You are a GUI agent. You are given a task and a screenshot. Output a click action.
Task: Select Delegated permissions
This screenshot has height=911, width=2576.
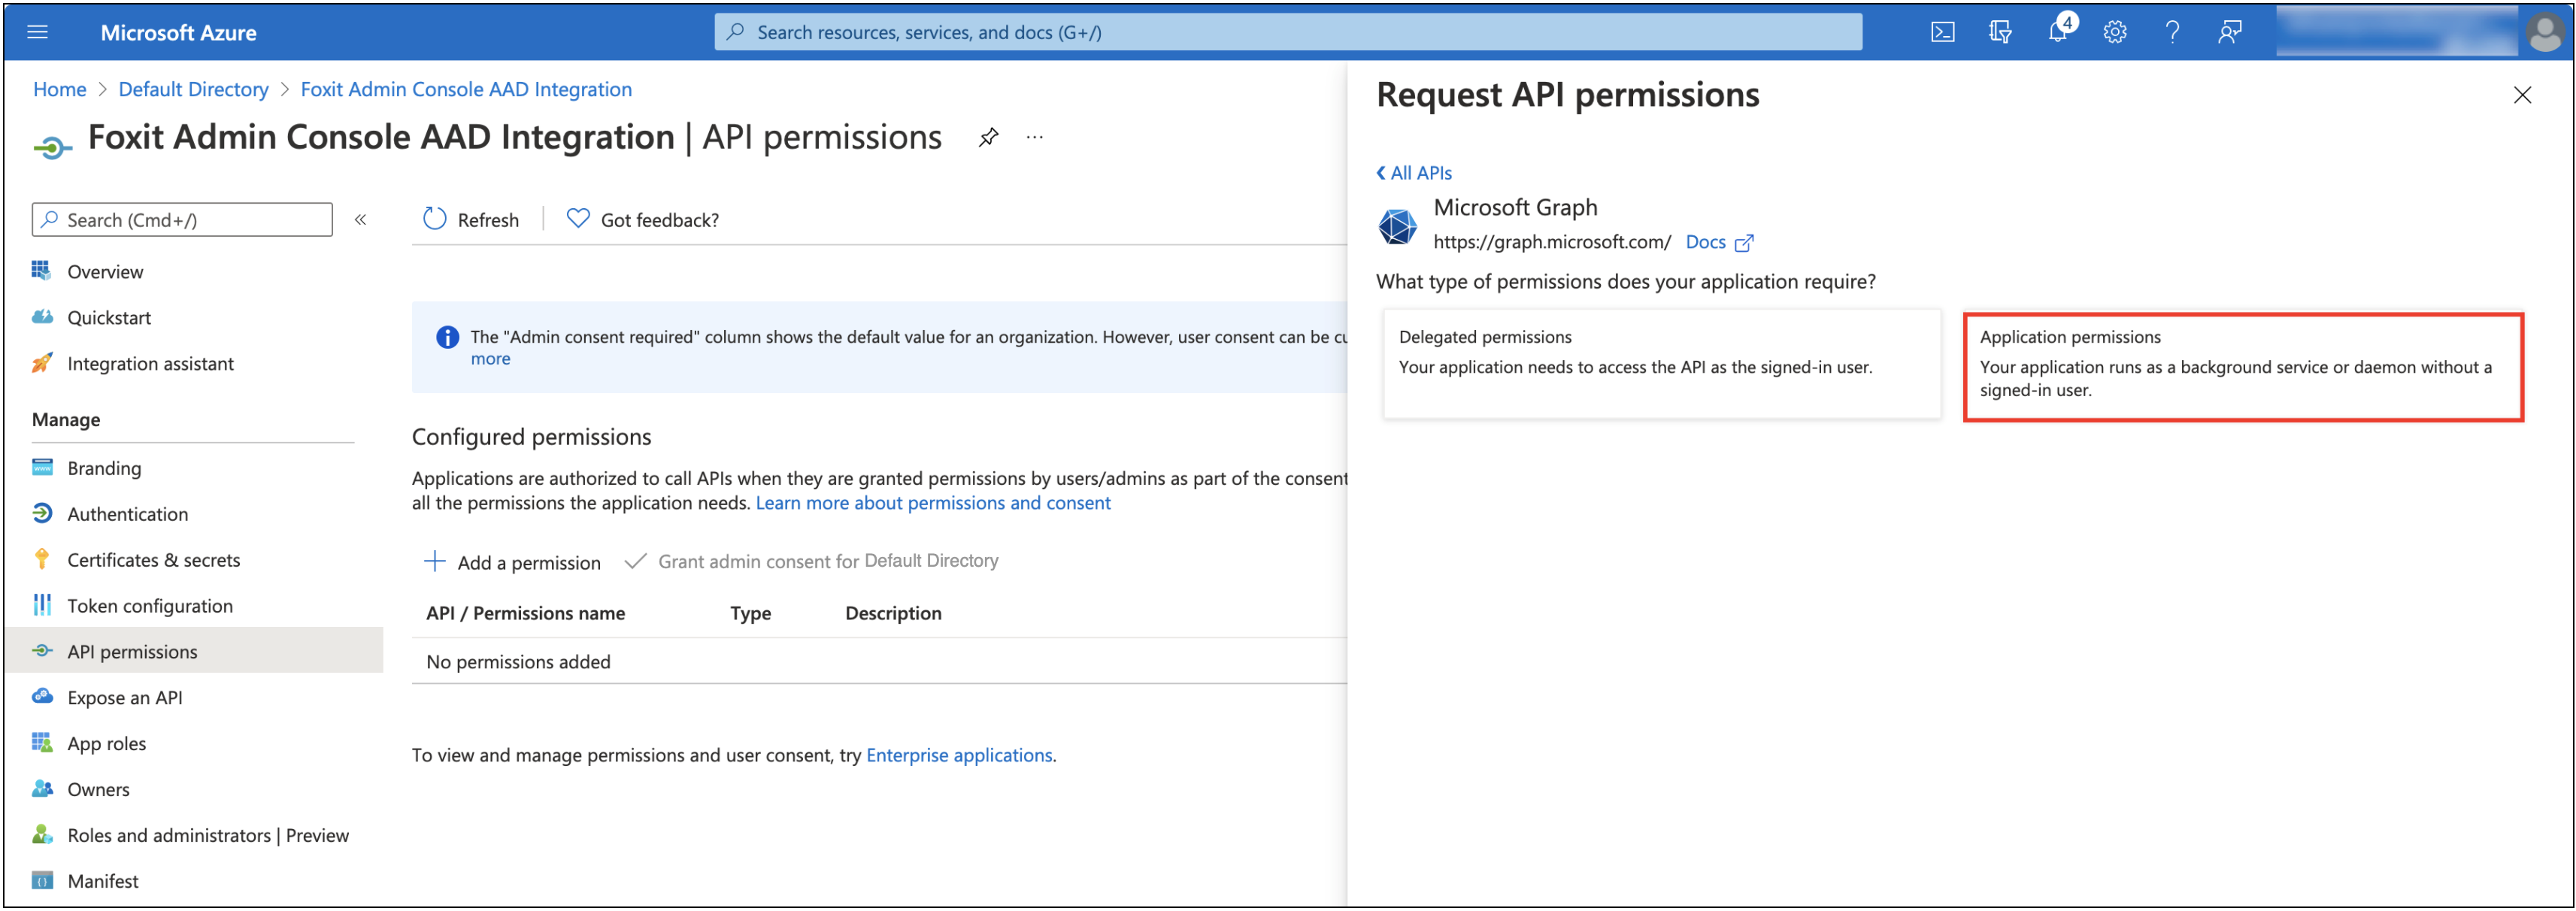coord(1661,365)
